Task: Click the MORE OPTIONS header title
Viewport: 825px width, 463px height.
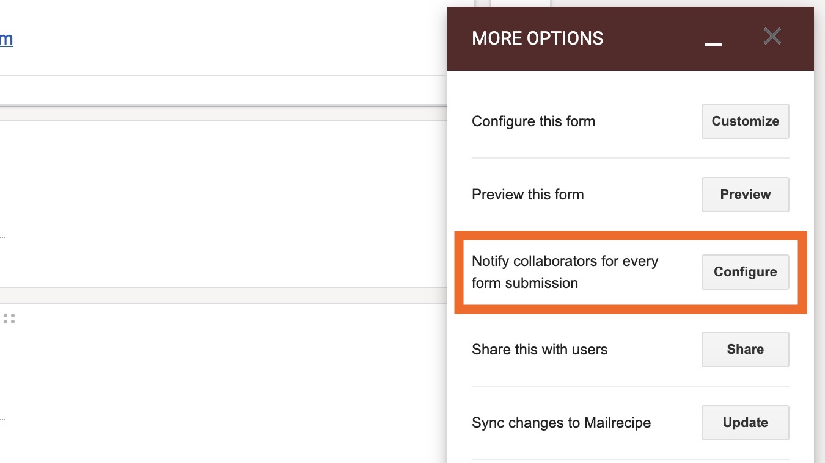Action: 537,38
